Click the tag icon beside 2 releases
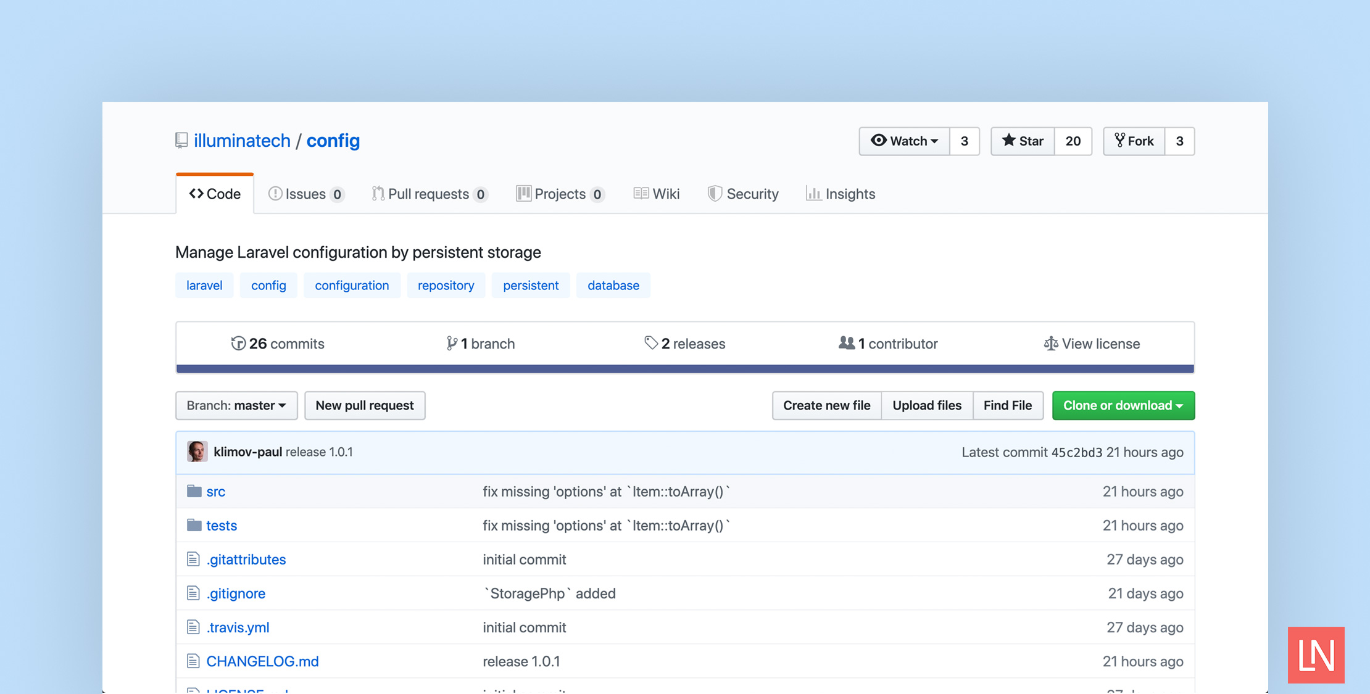The width and height of the screenshot is (1370, 694). [651, 343]
